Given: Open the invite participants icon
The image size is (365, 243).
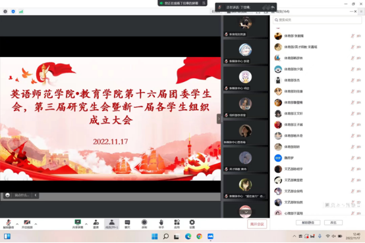Looking at the screenshot, I should [96, 224].
